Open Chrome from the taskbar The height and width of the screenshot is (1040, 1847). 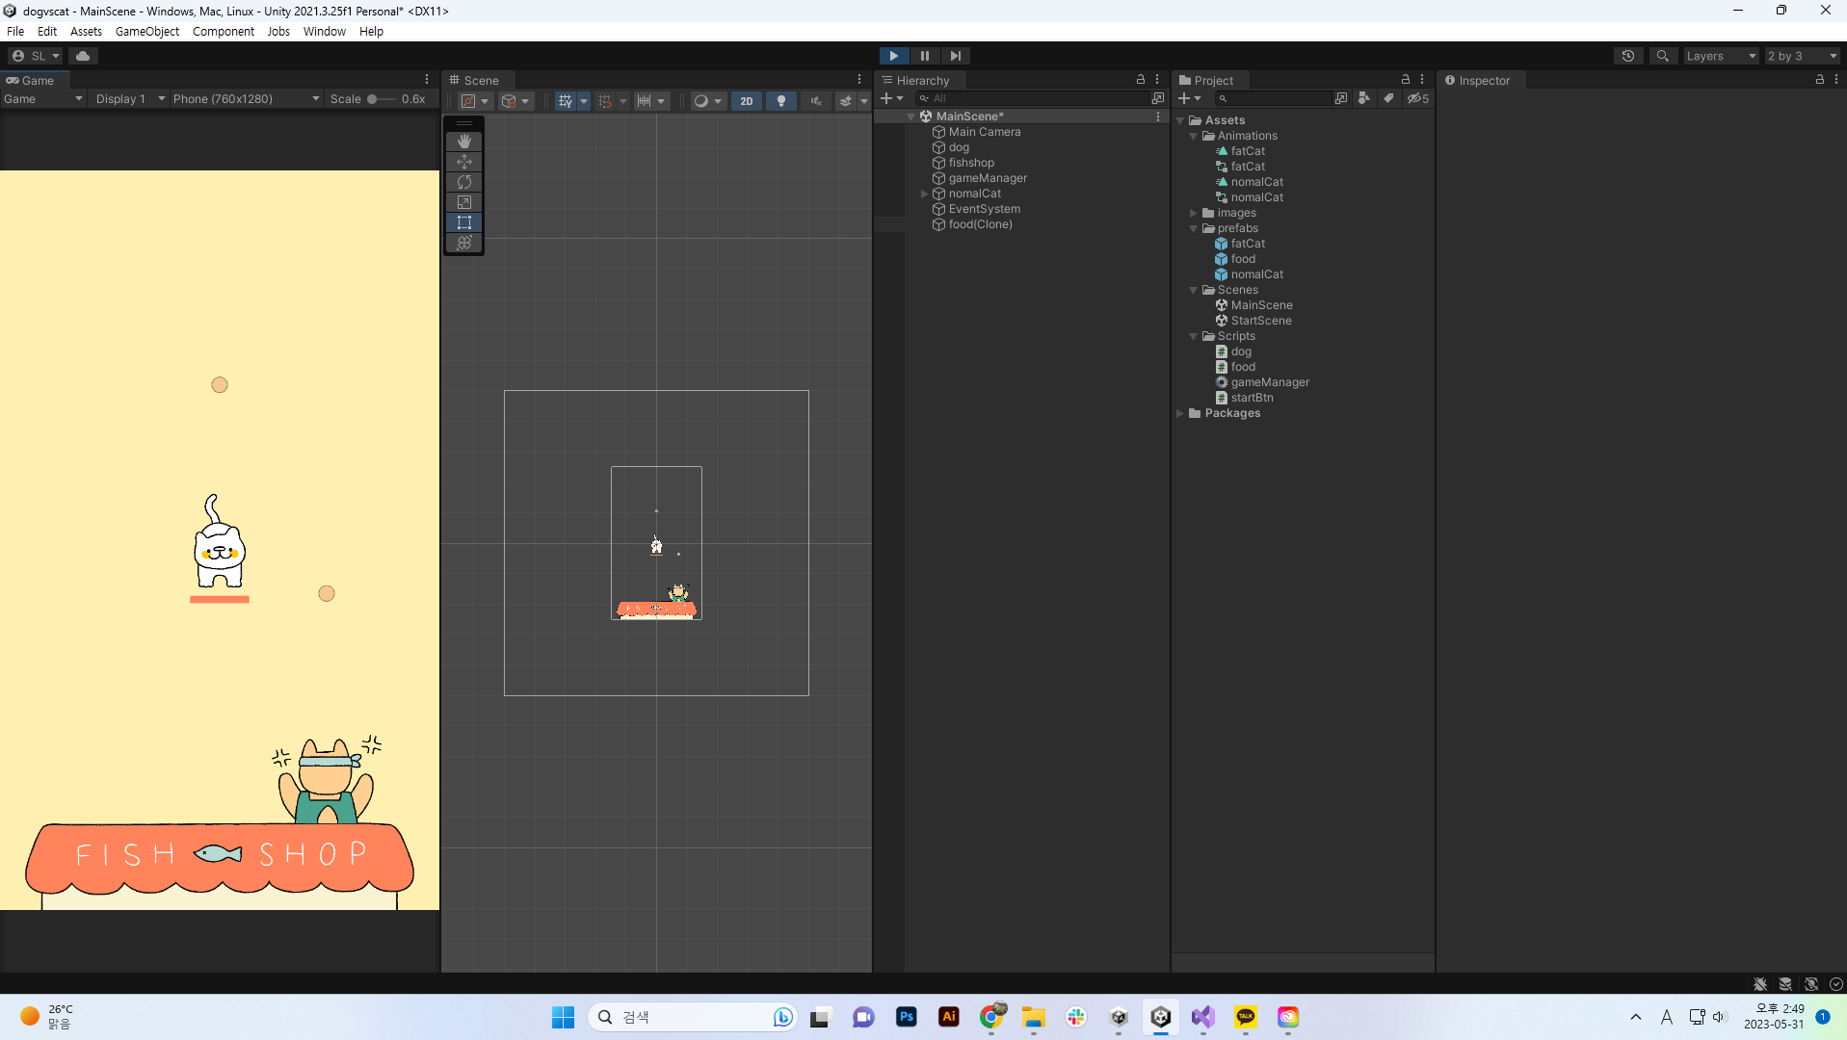(x=991, y=1017)
